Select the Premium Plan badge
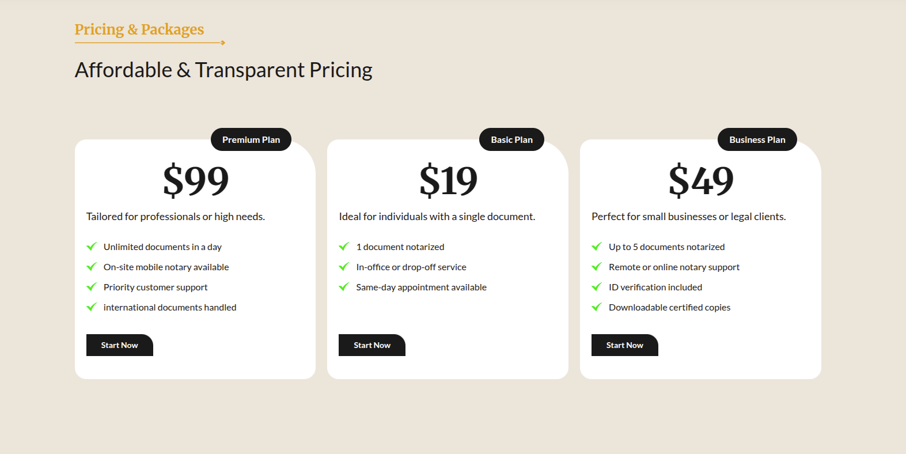Screen dimensions: 906x454 251,139
